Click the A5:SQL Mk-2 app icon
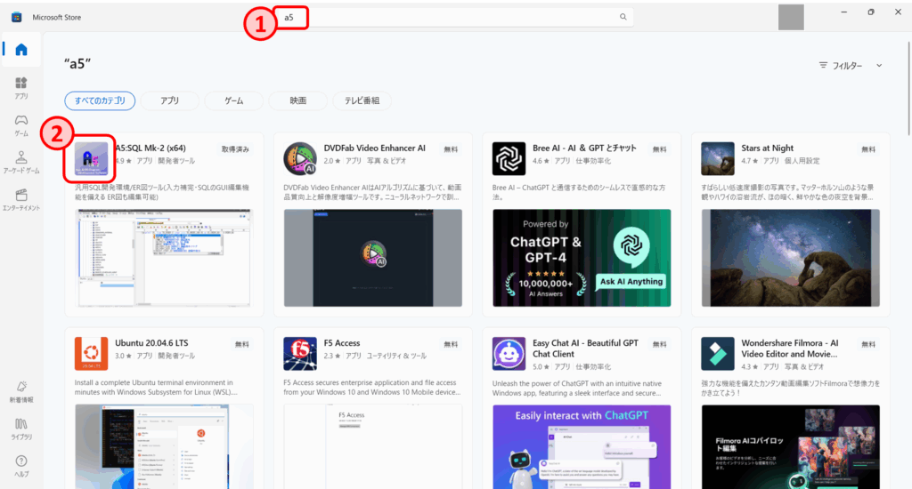 click(x=92, y=159)
